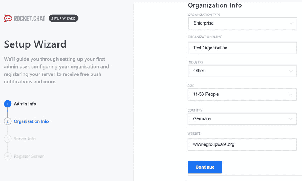Click the Setup Wizard badge

(x=63, y=18)
